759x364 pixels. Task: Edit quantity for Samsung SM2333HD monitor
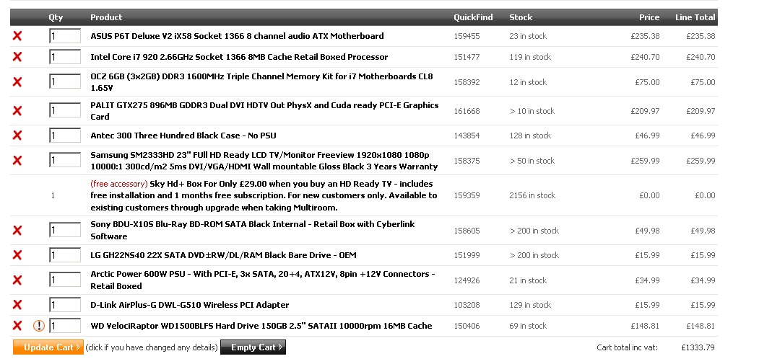click(65, 161)
